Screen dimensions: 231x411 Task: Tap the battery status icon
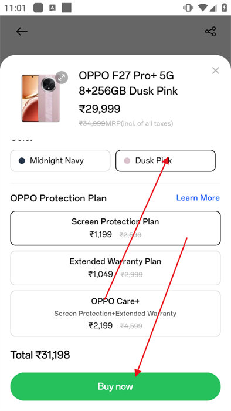[x=224, y=8]
